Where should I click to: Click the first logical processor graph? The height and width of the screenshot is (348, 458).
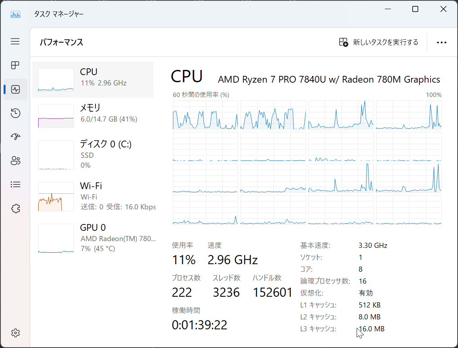coord(205,115)
